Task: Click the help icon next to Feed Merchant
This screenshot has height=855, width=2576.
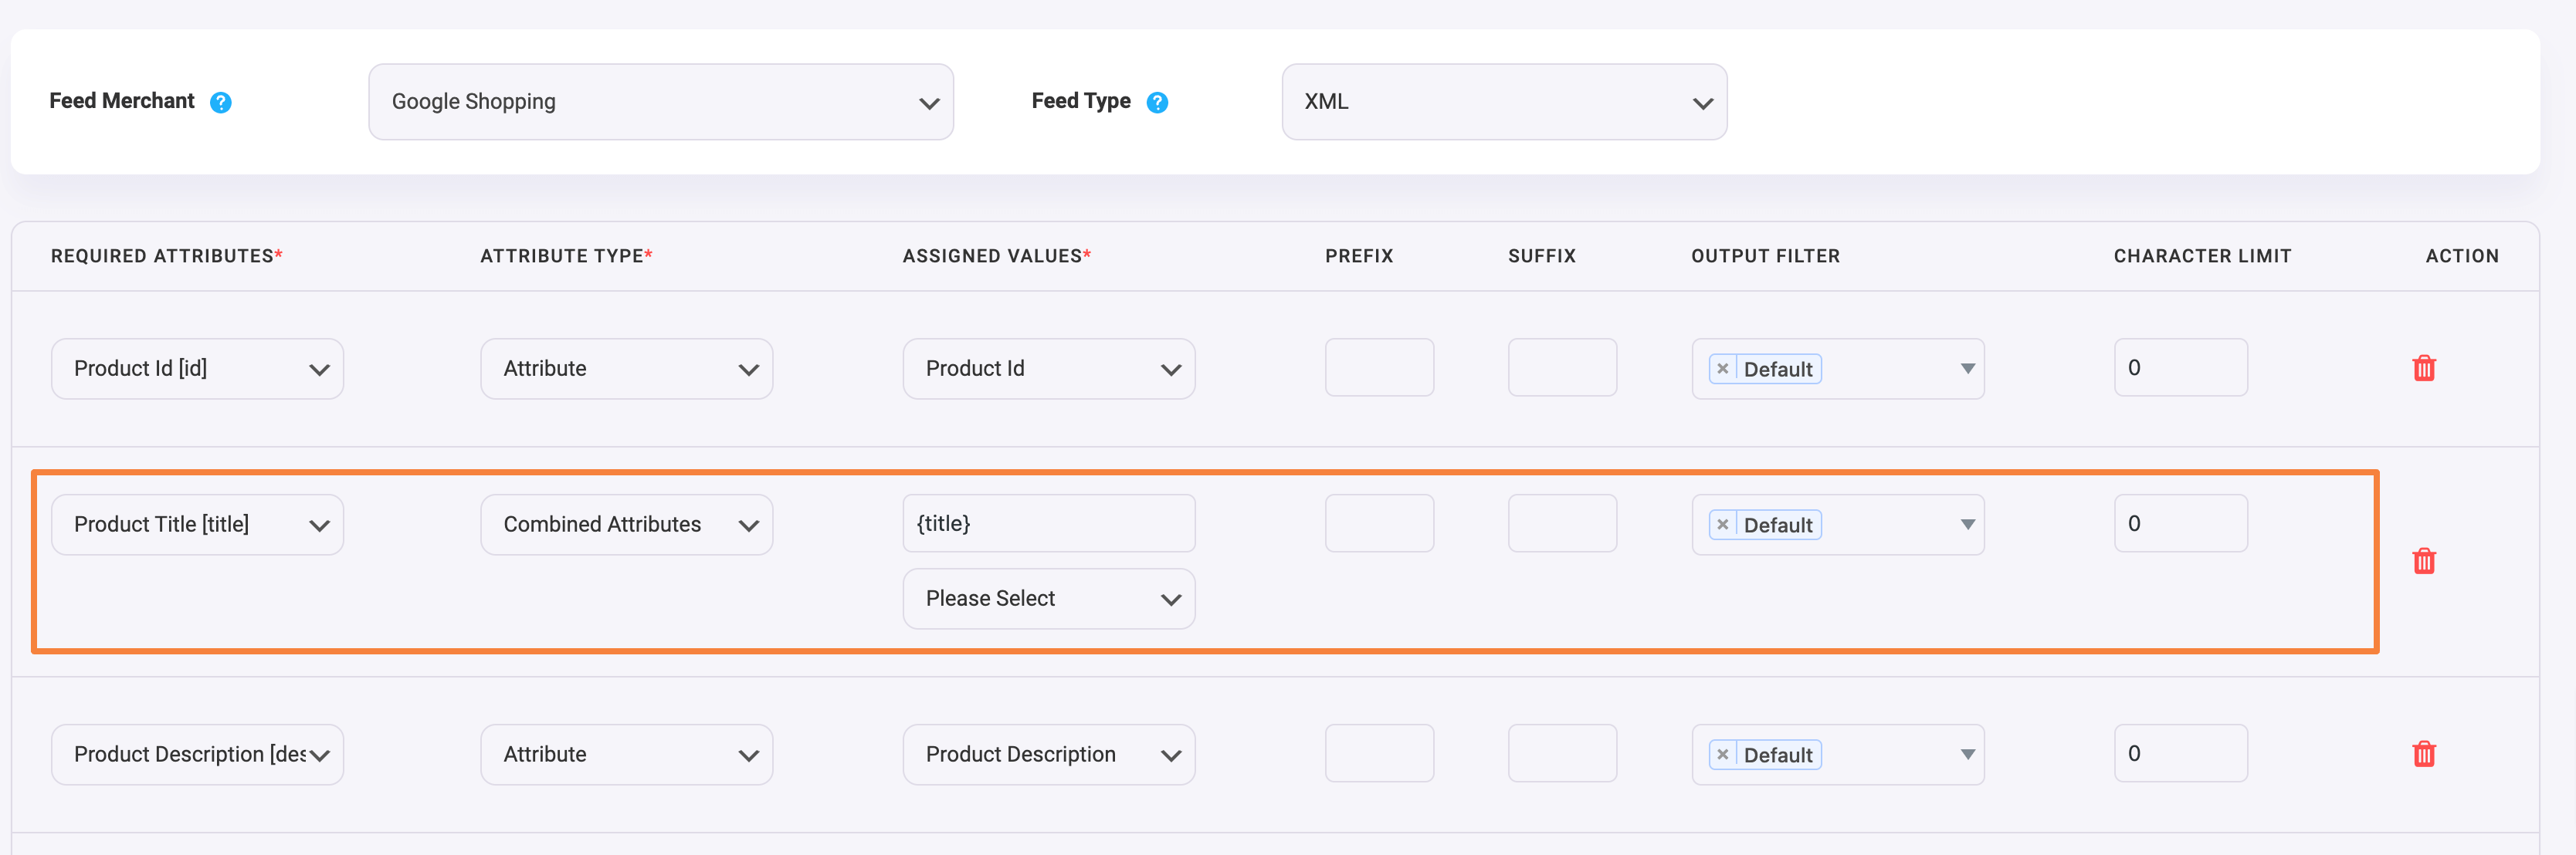Action: [x=229, y=100]
